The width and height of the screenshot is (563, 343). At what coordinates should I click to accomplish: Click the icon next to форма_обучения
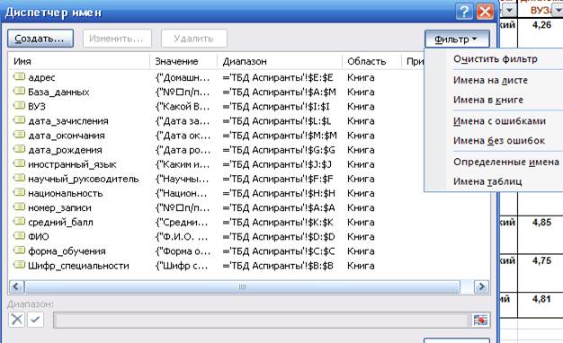(x=19, y=251)
